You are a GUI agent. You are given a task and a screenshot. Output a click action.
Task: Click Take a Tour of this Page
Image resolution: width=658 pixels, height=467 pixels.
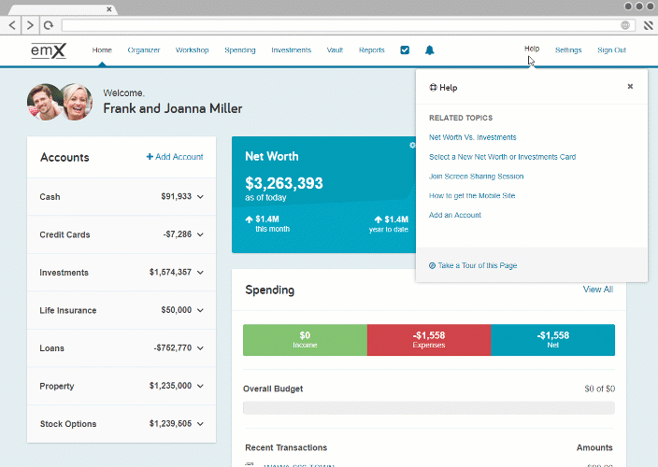pos(478,265)
